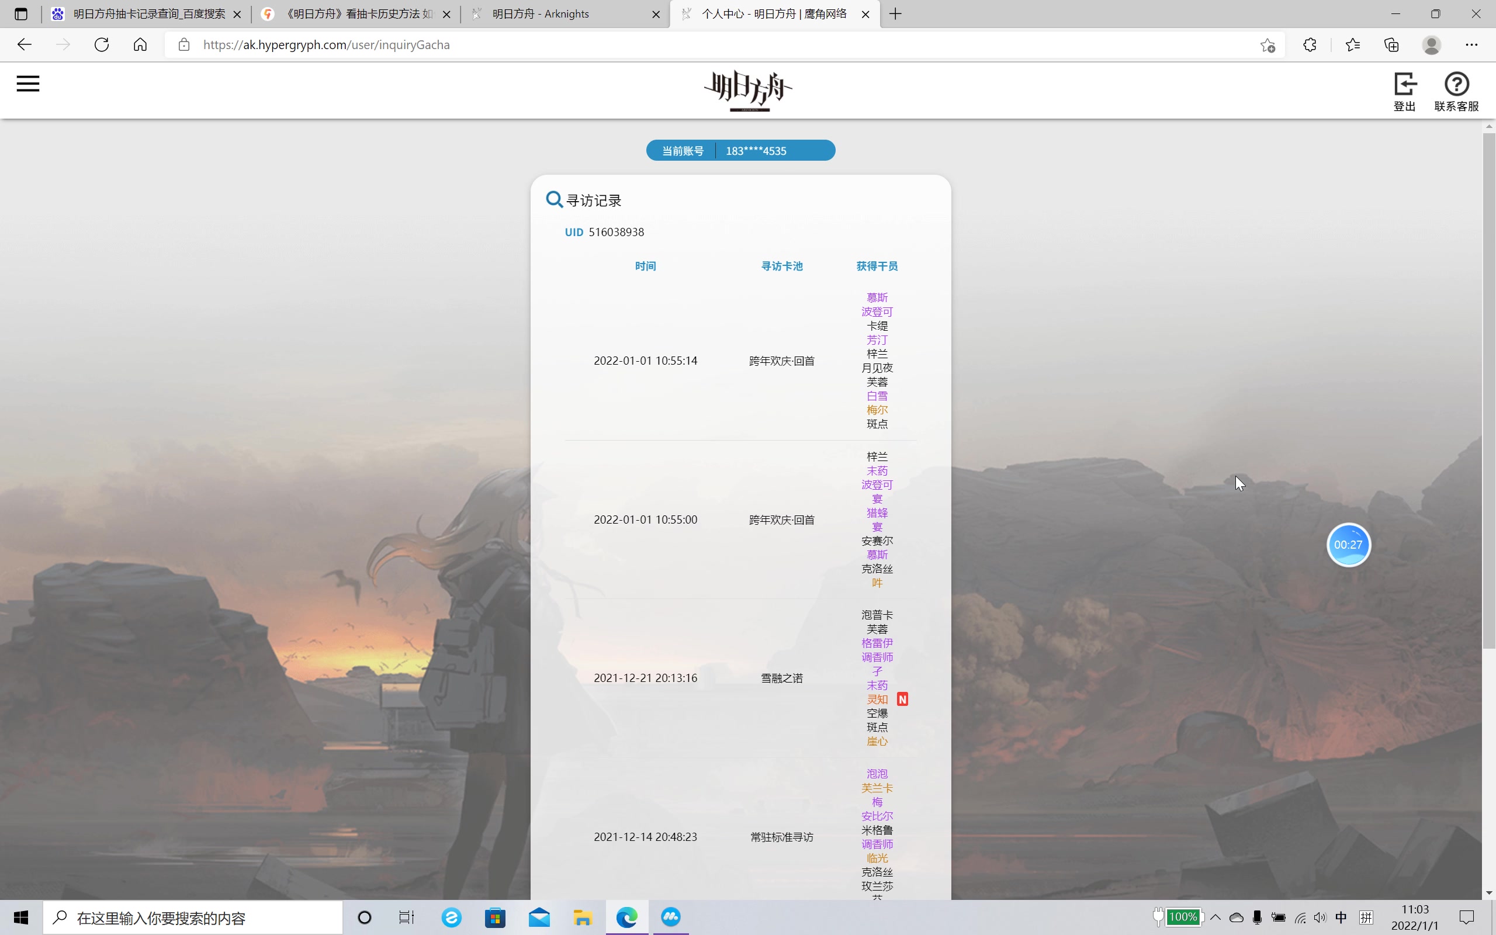Open tab actions menu icon at top left
1496x935 pixels.
coord(21,13)
